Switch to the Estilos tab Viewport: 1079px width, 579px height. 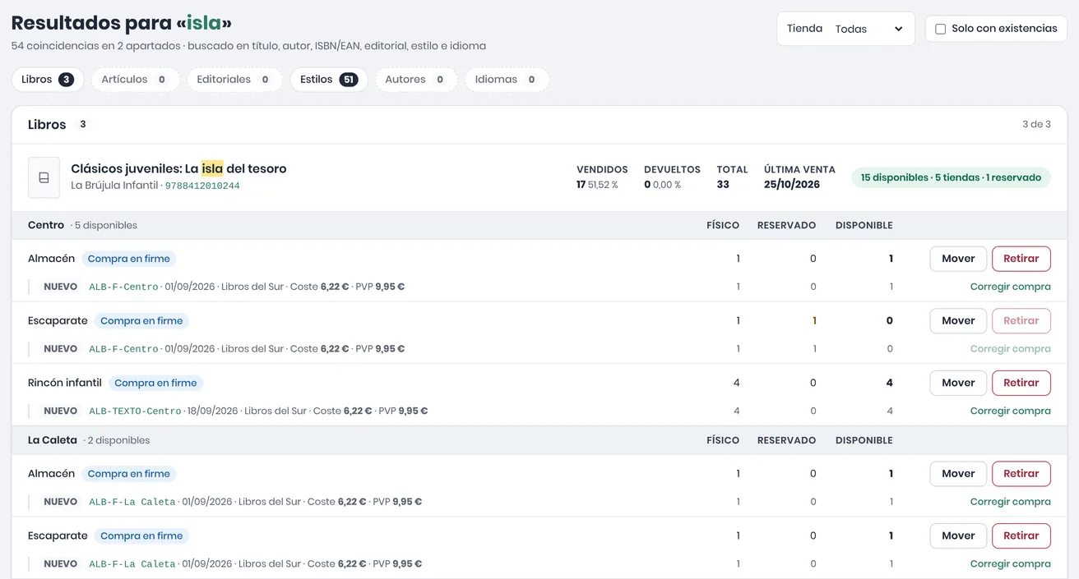pyautogui.click(x=329, y=80)
